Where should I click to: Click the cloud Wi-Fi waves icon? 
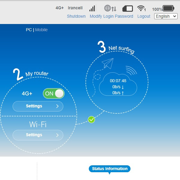[x=130, y=71]
